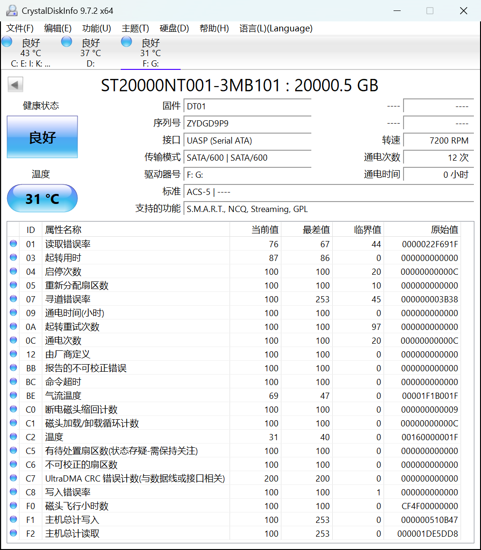Screen dimensions: 481x550
Task: Click status dot of attribute C6 不可校正的扇区数
Action: [13, 464]
